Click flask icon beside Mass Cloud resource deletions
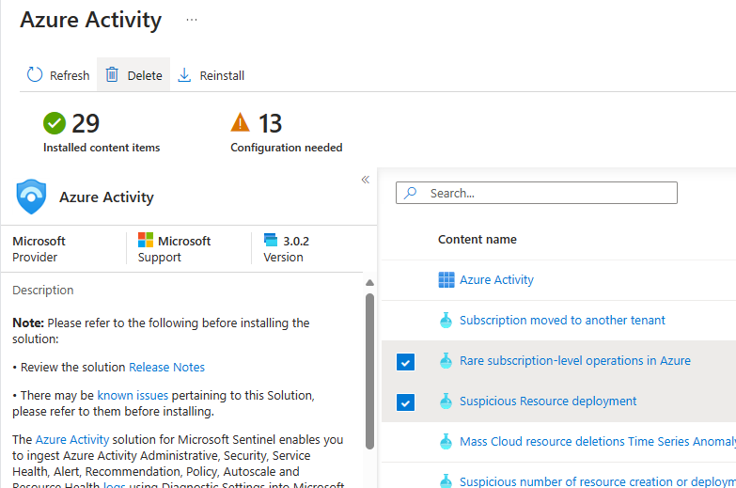 tap(446, 441)
